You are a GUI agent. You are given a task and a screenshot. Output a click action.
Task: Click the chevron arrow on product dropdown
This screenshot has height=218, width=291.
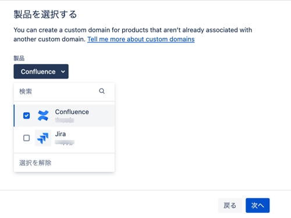[63, 72]
